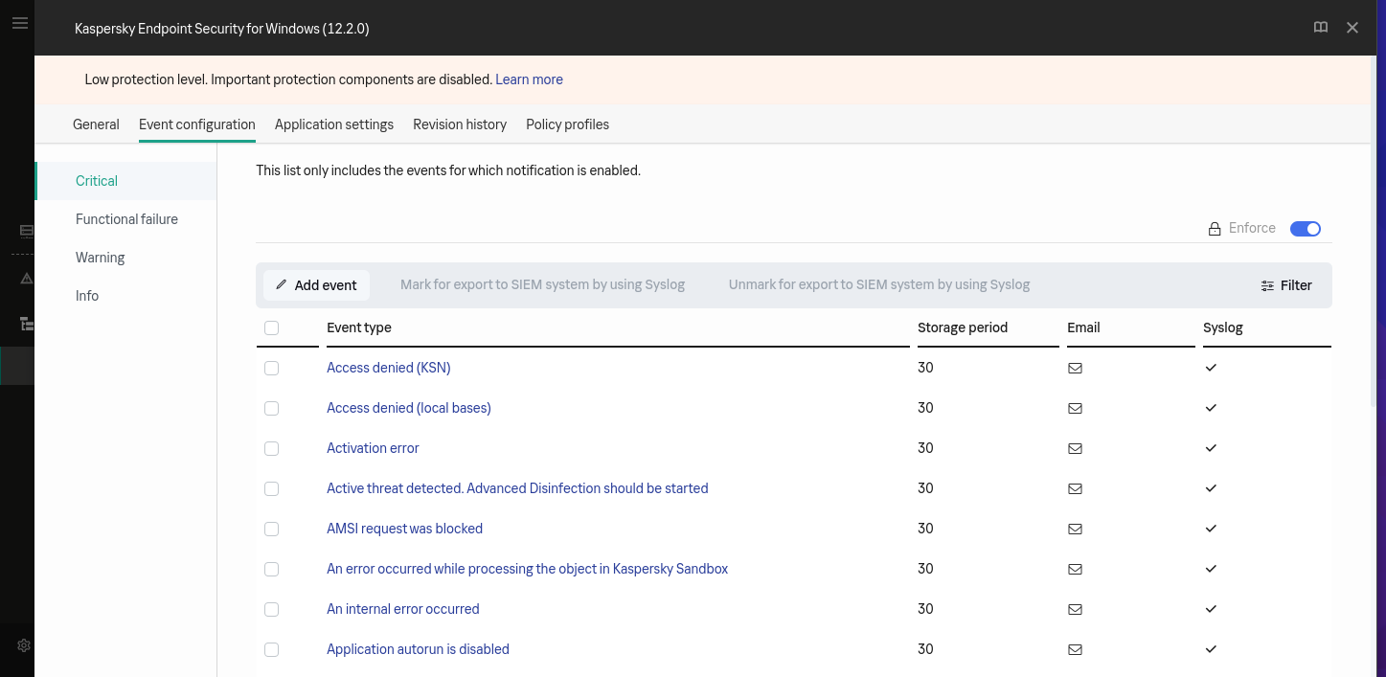Select the AMSI request was blocked checkbox
Viewport: 1386px width, 677px height.
coord(271,529)
